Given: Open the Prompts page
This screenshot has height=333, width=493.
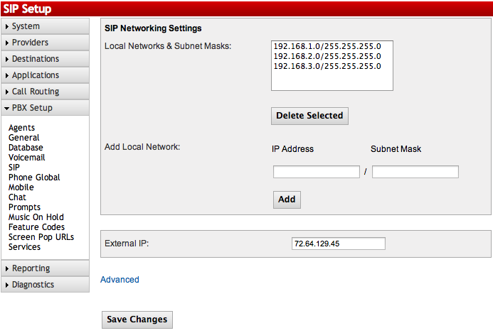Looking at the screenshot, I should pyautogui.click(x=24, y=207).
